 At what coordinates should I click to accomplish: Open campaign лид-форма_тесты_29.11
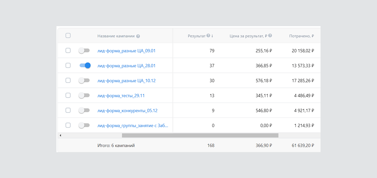[121, 95]
